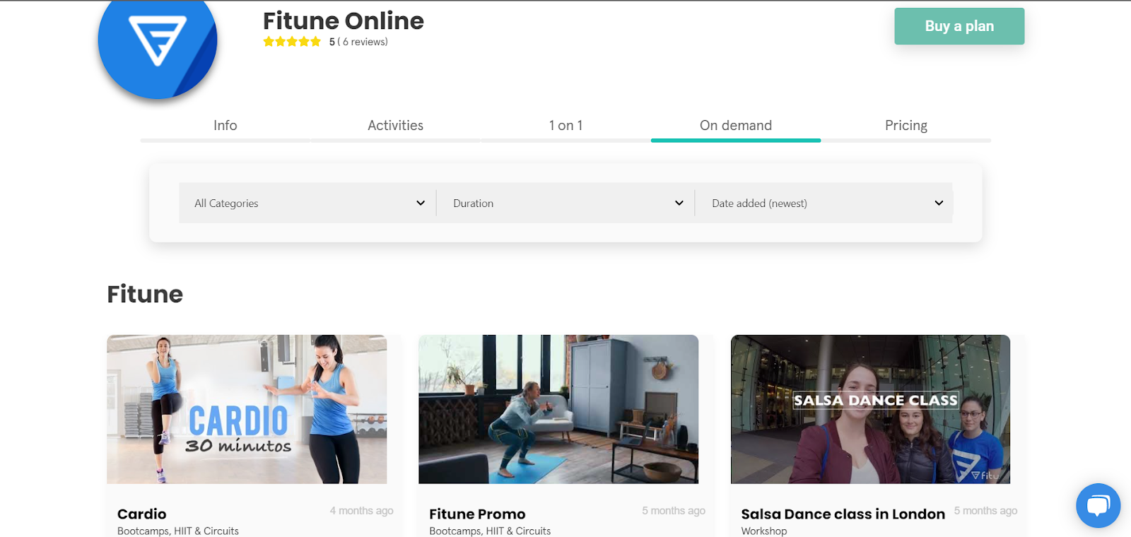The width and height of the screenshot is (1131, 537).
Task: Switch to the Activities tab
Action: coord(395,126)
